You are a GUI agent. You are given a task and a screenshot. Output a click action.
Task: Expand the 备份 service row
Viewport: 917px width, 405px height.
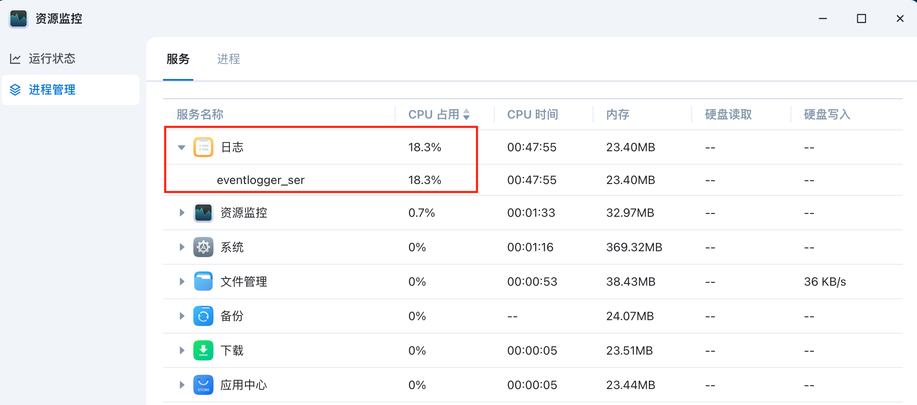tap(182, 316)
